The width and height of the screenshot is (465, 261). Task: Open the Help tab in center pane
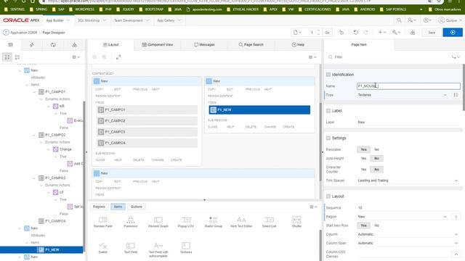click(298, 45)
